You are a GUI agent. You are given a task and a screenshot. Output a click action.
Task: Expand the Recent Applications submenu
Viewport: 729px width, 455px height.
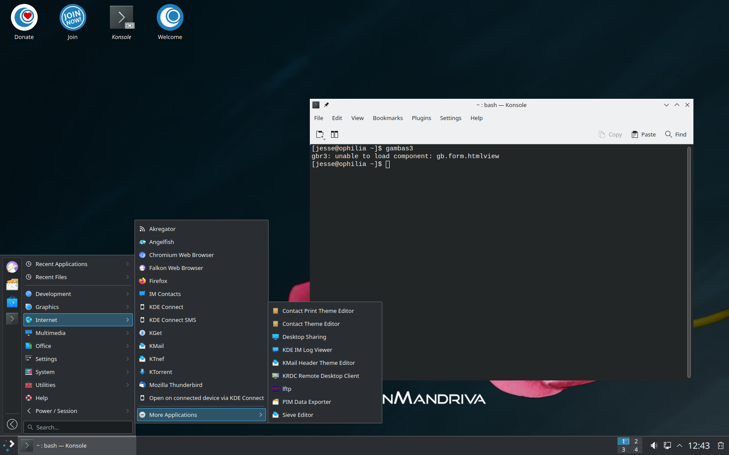78,264
